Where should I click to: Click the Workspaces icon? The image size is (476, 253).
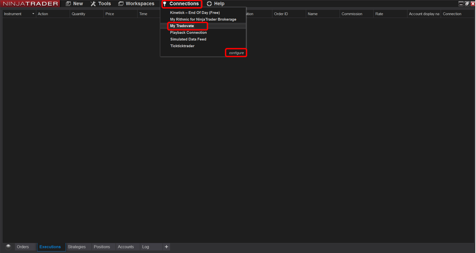point(121,4)
